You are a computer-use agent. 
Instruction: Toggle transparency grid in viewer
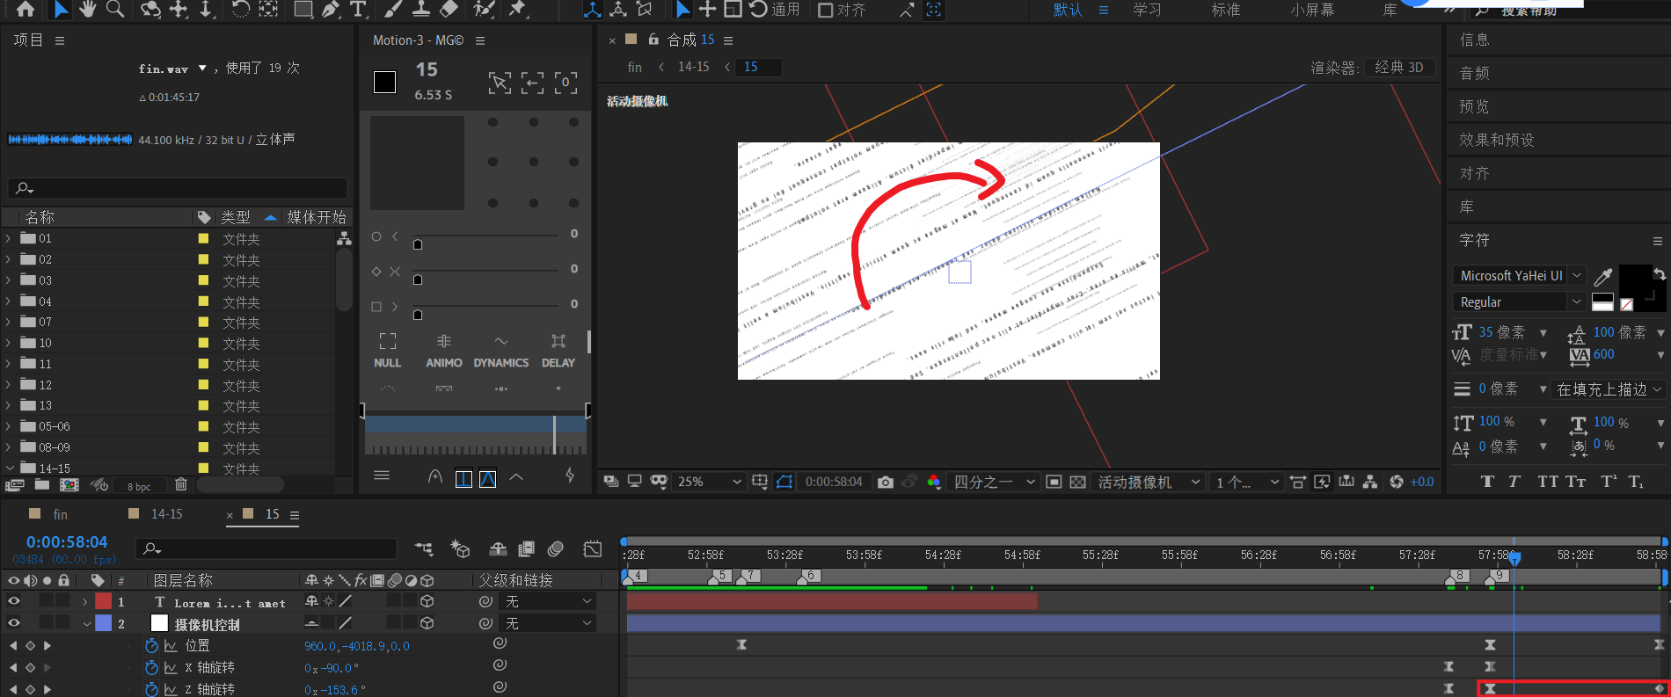tap(1077, 482)
